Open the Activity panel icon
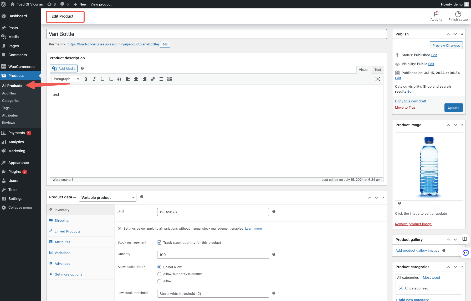Image resolution: width=471 pixels, height=301 pixels. pos(436,16)
